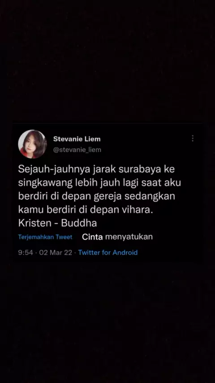
Task: Open the Twitter for Android source link
Action: click(x=108, y=252)
